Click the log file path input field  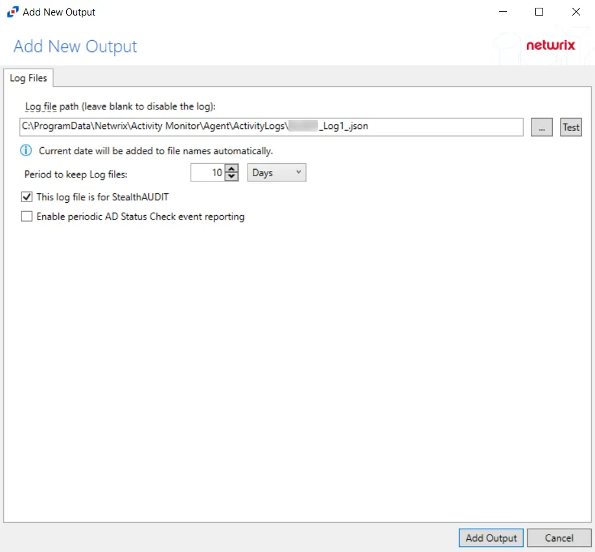271,127
